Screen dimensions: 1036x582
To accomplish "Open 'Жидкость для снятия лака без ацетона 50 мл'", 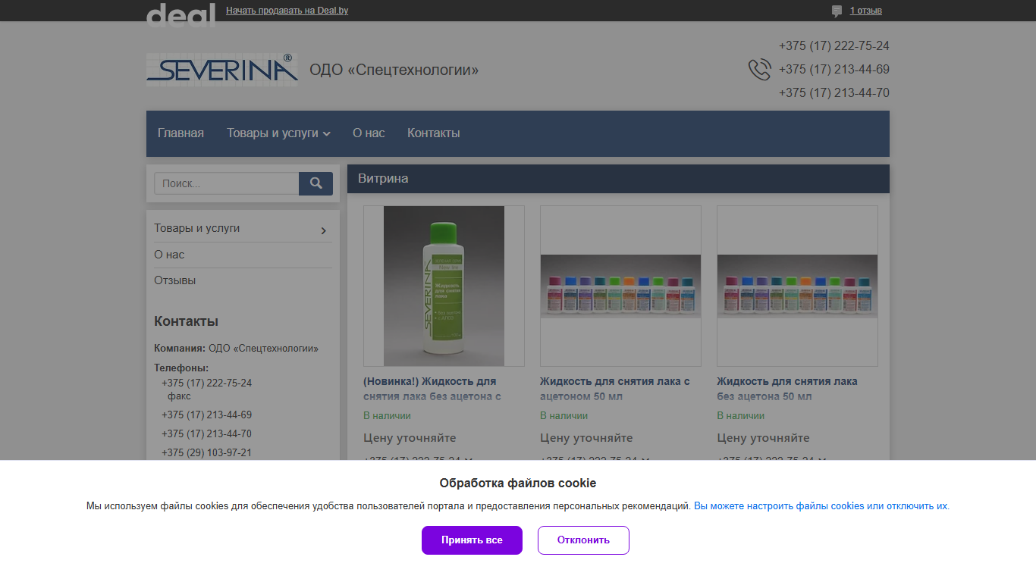I will click(787, 389).
